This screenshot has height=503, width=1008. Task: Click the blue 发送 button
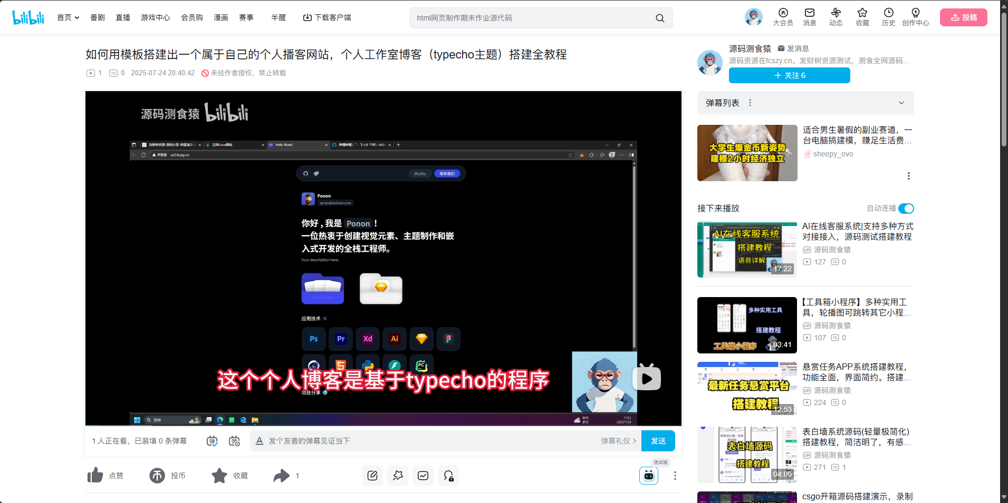pos(658,441)
